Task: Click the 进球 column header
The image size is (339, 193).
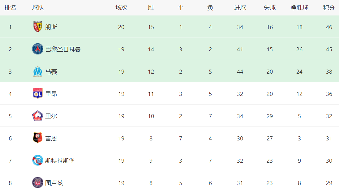Action: point(240,8)
